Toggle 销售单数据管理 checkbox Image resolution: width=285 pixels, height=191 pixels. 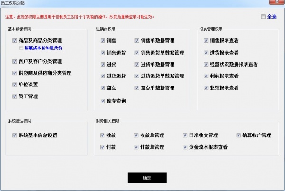click(137, 40)
